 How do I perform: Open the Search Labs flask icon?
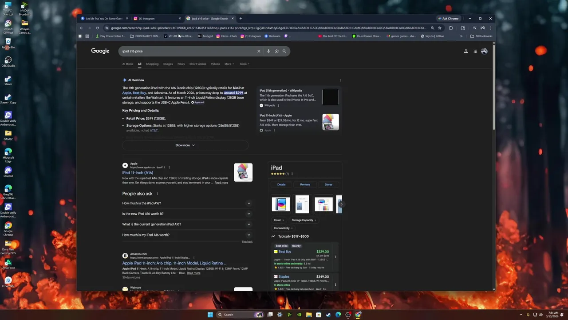pyautogui.click(x=466, y=51)
